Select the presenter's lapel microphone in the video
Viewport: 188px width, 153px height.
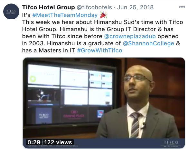tap(144, 125)
